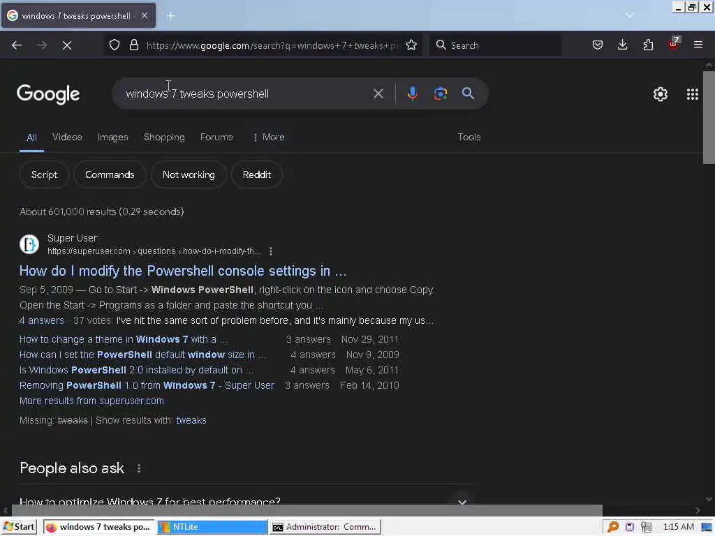Stop loading the page with X button
Image resolution: width=715 pixels, height=536 pixels.
(67, 45)
